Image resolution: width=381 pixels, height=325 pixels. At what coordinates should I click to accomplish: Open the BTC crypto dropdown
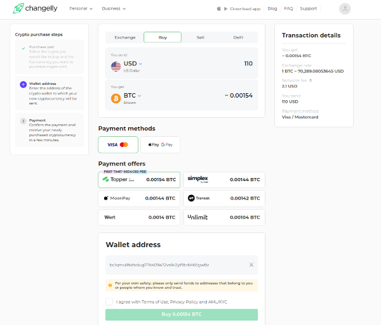point(132,96)
